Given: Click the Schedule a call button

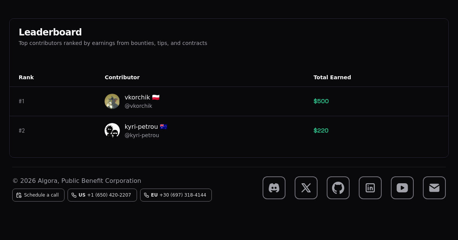Looking at the screenshot, I should 38,195.
